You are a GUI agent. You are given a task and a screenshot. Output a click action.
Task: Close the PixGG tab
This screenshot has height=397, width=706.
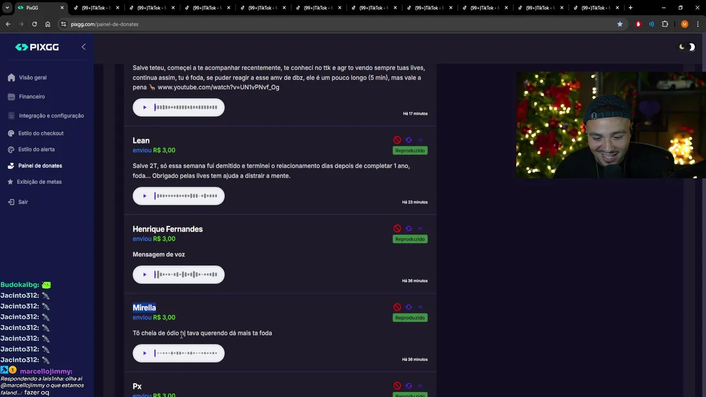pos(62,8)
